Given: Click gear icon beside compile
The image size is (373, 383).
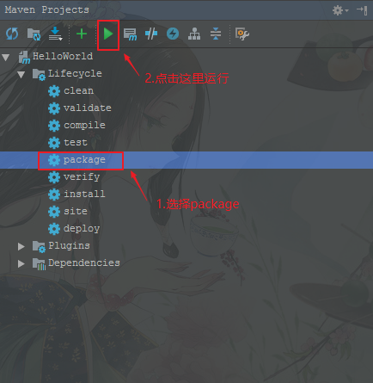Looking at the screenshot, I should (x=54, y=126).
